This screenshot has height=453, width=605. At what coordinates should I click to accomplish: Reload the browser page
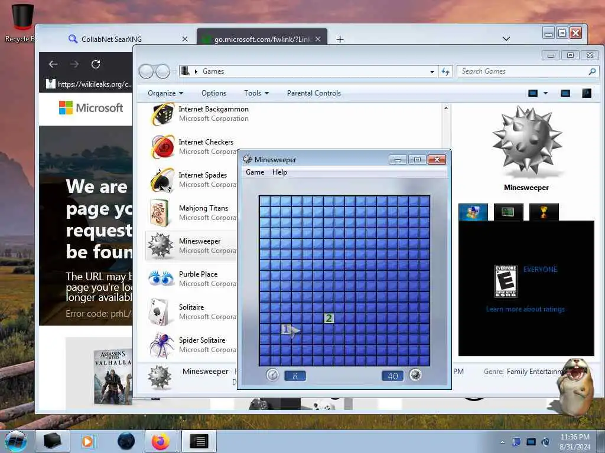click(x=96, y=64)
